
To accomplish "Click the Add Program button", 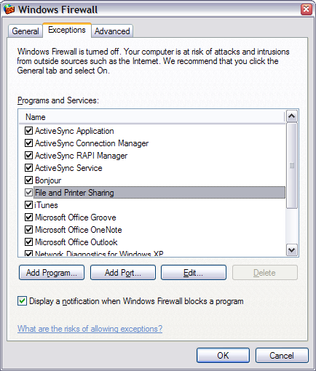I will pyautogui.click(x=52, y=273).
